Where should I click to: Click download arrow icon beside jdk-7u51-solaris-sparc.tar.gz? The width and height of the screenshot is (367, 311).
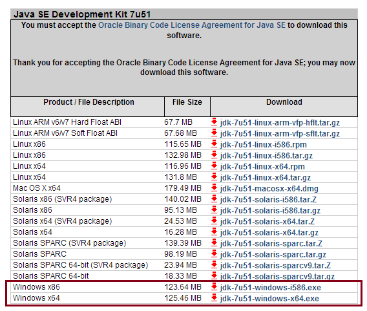click(x=214, y=254)
